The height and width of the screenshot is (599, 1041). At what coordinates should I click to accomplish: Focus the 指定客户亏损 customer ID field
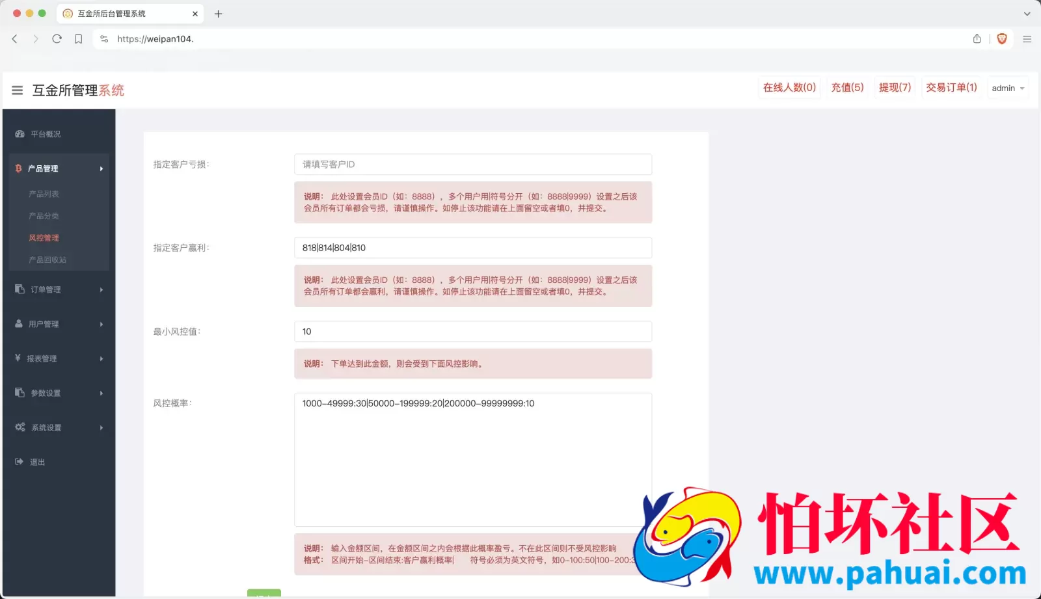473,165
